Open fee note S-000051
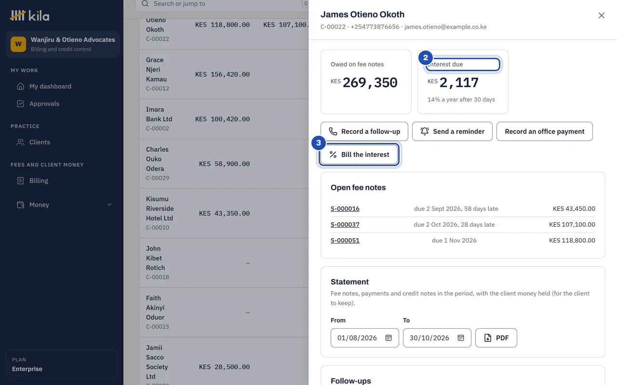The image size is (617, 385). coord(345,241)
